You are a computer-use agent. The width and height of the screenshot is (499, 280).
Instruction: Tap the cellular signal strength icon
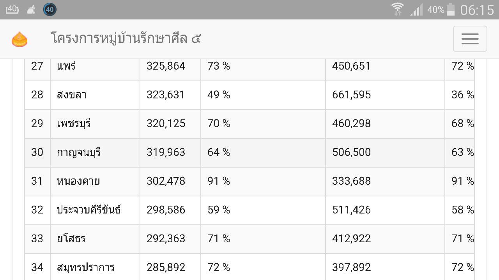[x=416, y=10]
